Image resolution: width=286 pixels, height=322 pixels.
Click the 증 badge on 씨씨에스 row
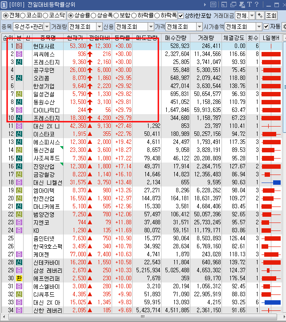click(19, 54)
